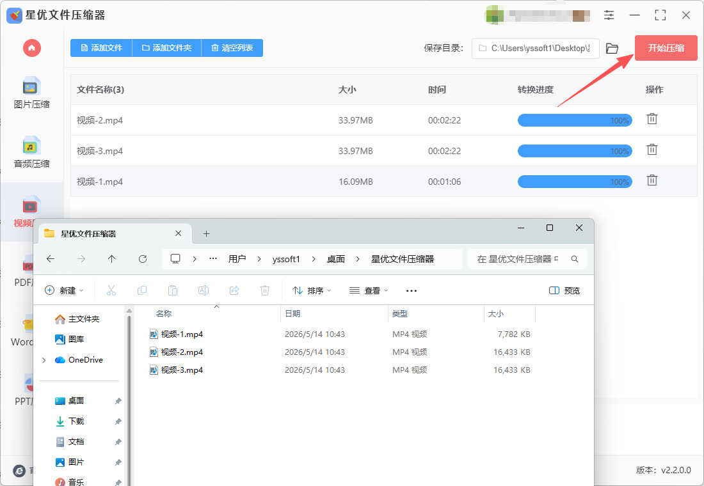Viewport: 704px width, 486px height.
Task: Navigate to 桌面 breadcrumb
Action: [336, 259]
